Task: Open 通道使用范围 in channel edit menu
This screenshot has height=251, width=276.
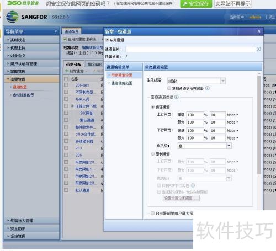Action: point(122,83)
